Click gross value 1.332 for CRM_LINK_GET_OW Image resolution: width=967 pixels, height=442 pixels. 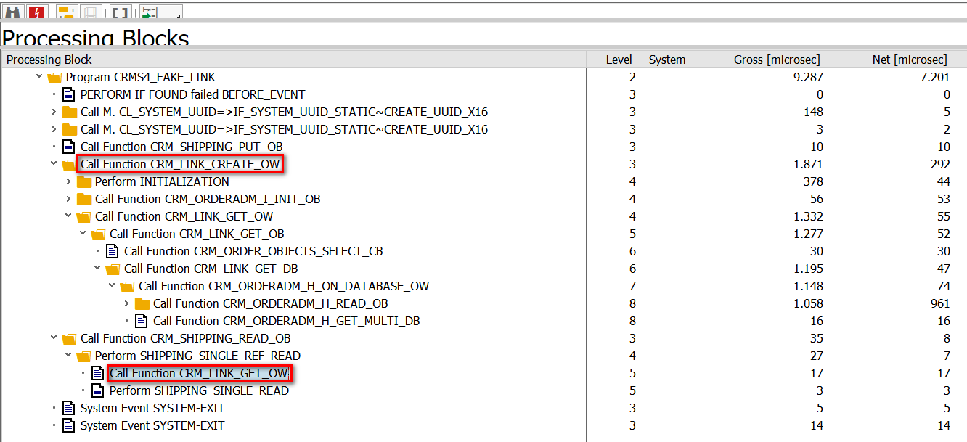(808, 216)
